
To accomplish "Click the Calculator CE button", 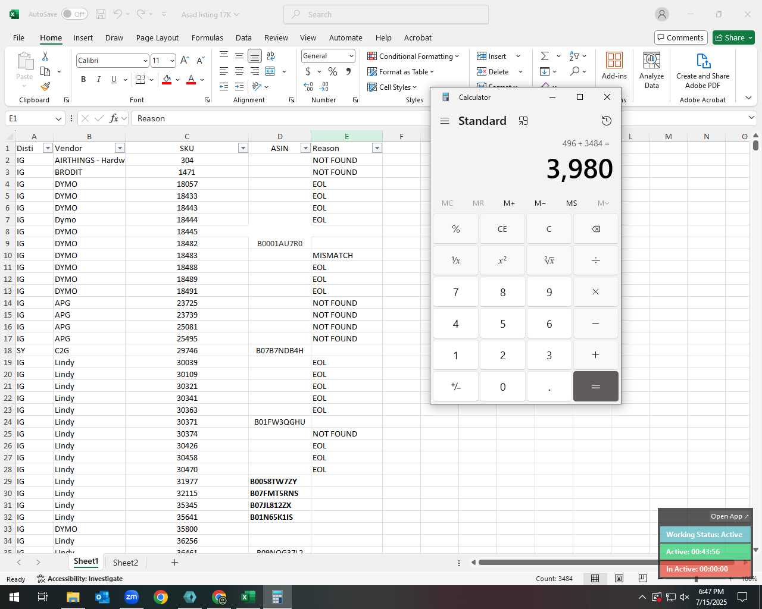I will coord(502,229).
